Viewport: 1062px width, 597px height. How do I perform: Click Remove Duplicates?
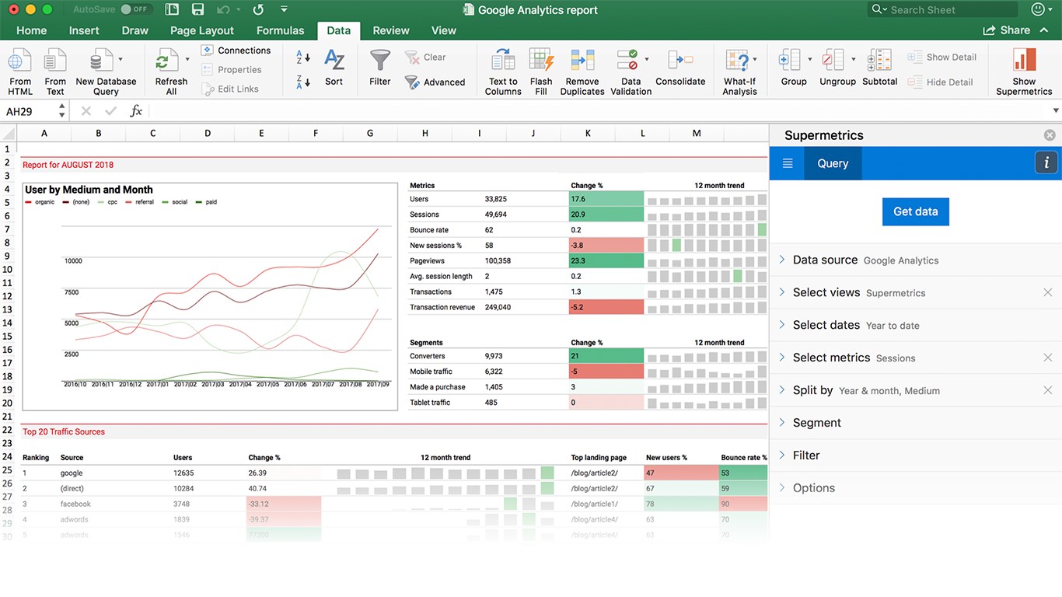(x=582, y=71)
